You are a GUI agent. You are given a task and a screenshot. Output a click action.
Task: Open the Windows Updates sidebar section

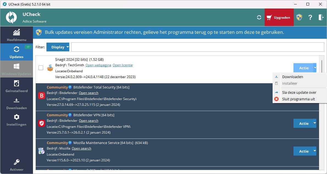point(16,69)
